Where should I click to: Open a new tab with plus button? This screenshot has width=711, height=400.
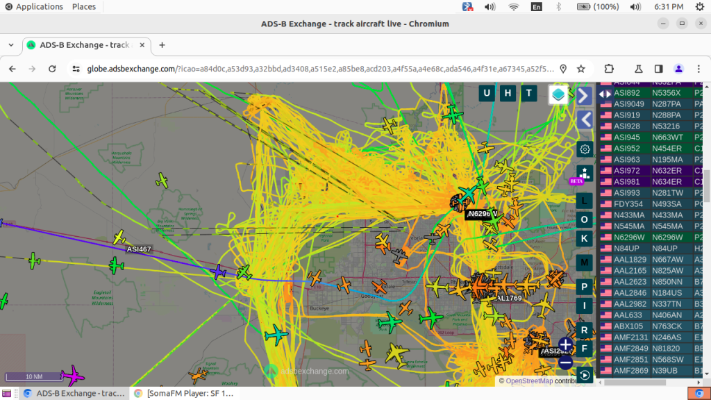point(162,45)
